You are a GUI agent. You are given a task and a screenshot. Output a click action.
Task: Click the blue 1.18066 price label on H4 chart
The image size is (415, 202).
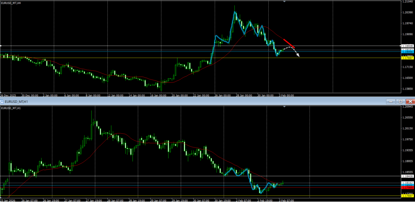(x=407, y=52)
